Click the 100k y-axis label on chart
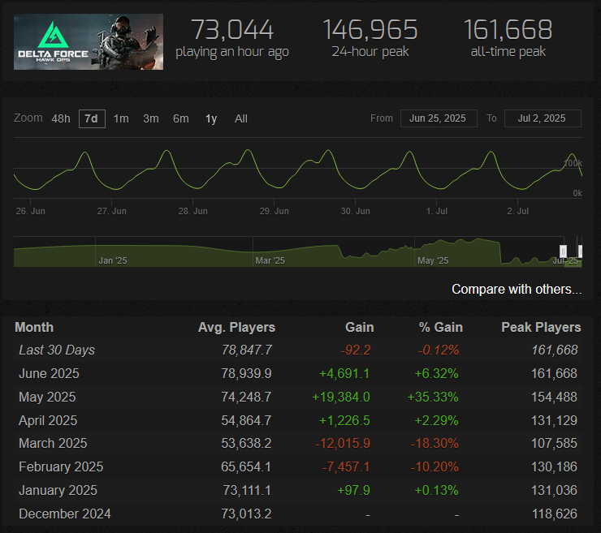Viewport: 601px width, 533px height. (x=573, y=163)
